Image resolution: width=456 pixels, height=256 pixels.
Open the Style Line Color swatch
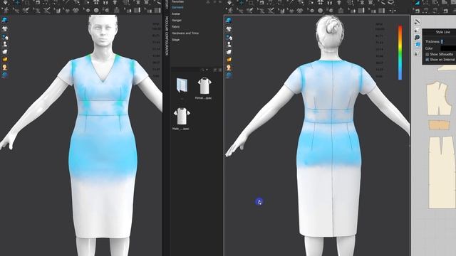(448, 48)
